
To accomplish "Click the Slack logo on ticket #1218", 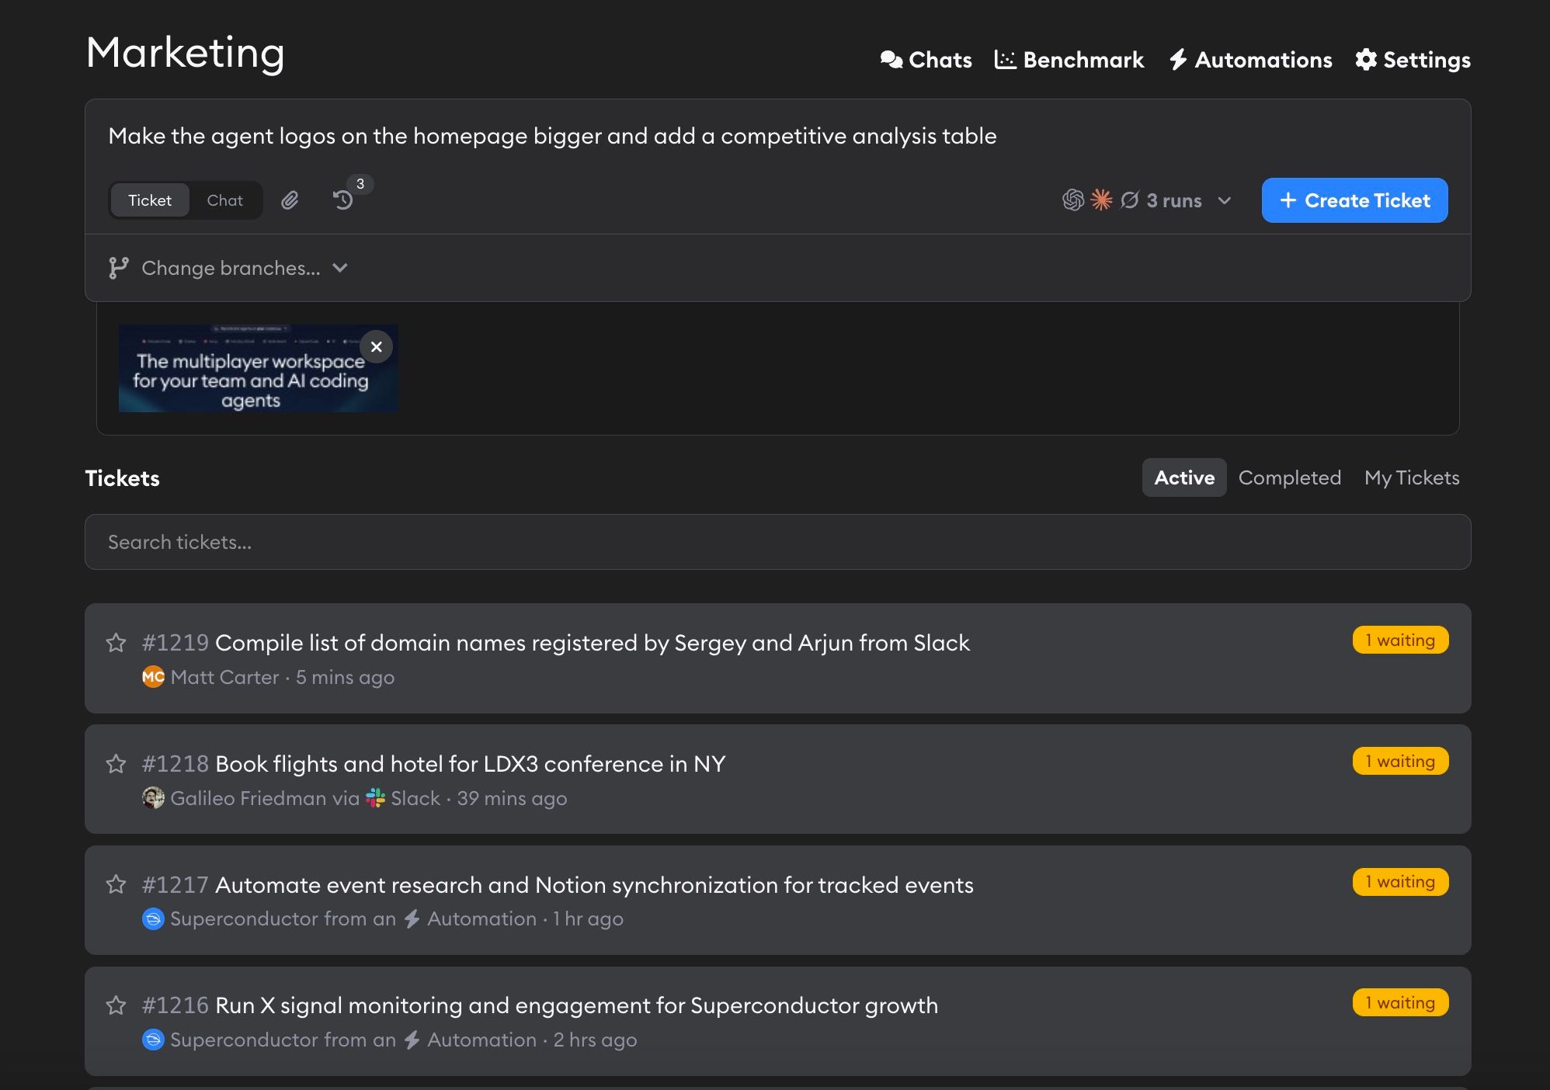I will click(x=376, y=798).
